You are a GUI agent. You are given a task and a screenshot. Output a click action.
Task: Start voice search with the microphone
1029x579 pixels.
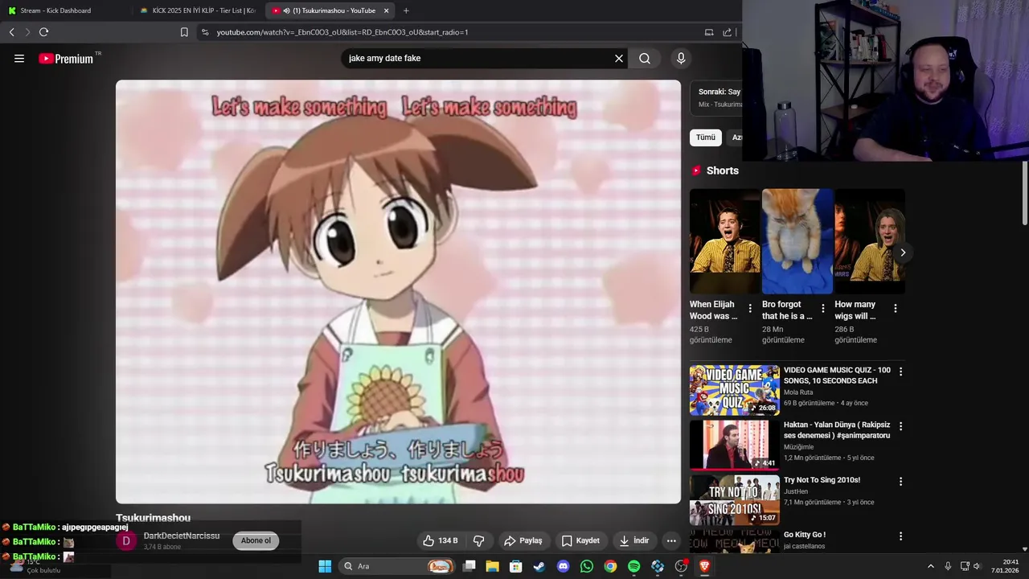[681, 58]
